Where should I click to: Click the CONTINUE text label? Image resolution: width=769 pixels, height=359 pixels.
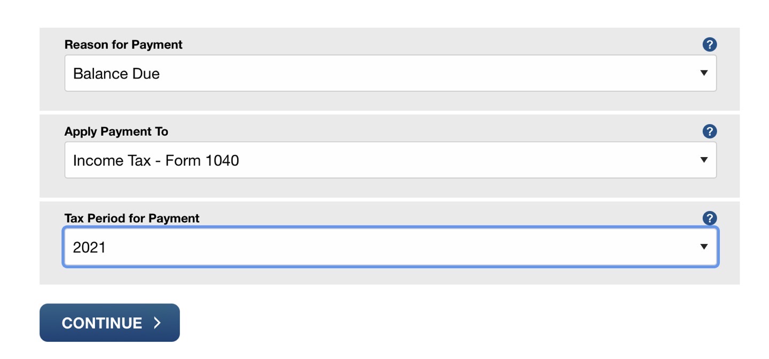tap(101, 323)
